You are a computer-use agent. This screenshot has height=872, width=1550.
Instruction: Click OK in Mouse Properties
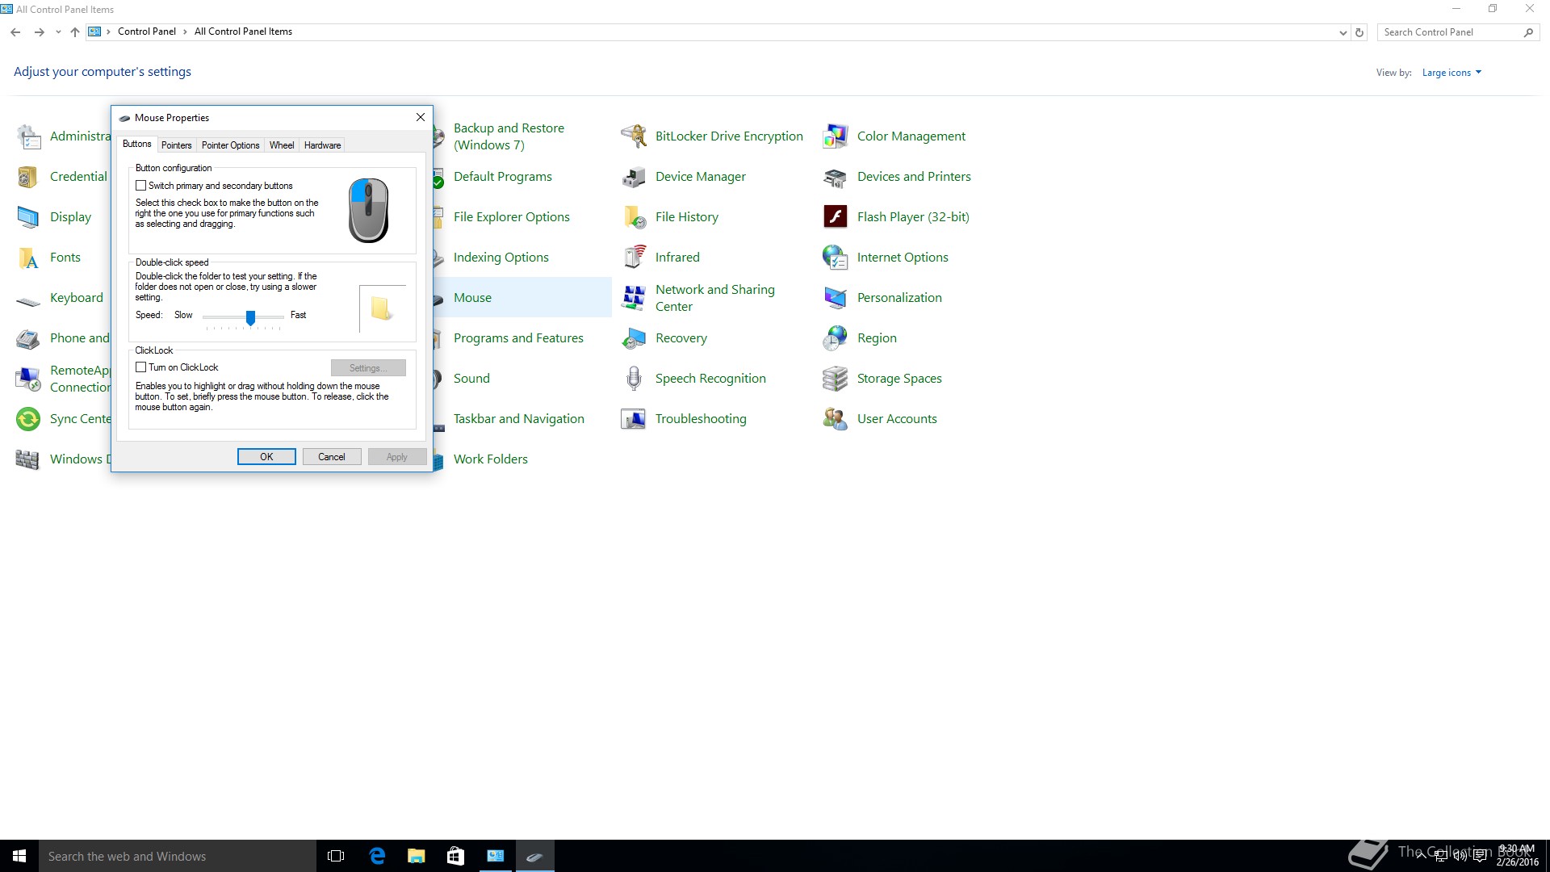[266, 457]
